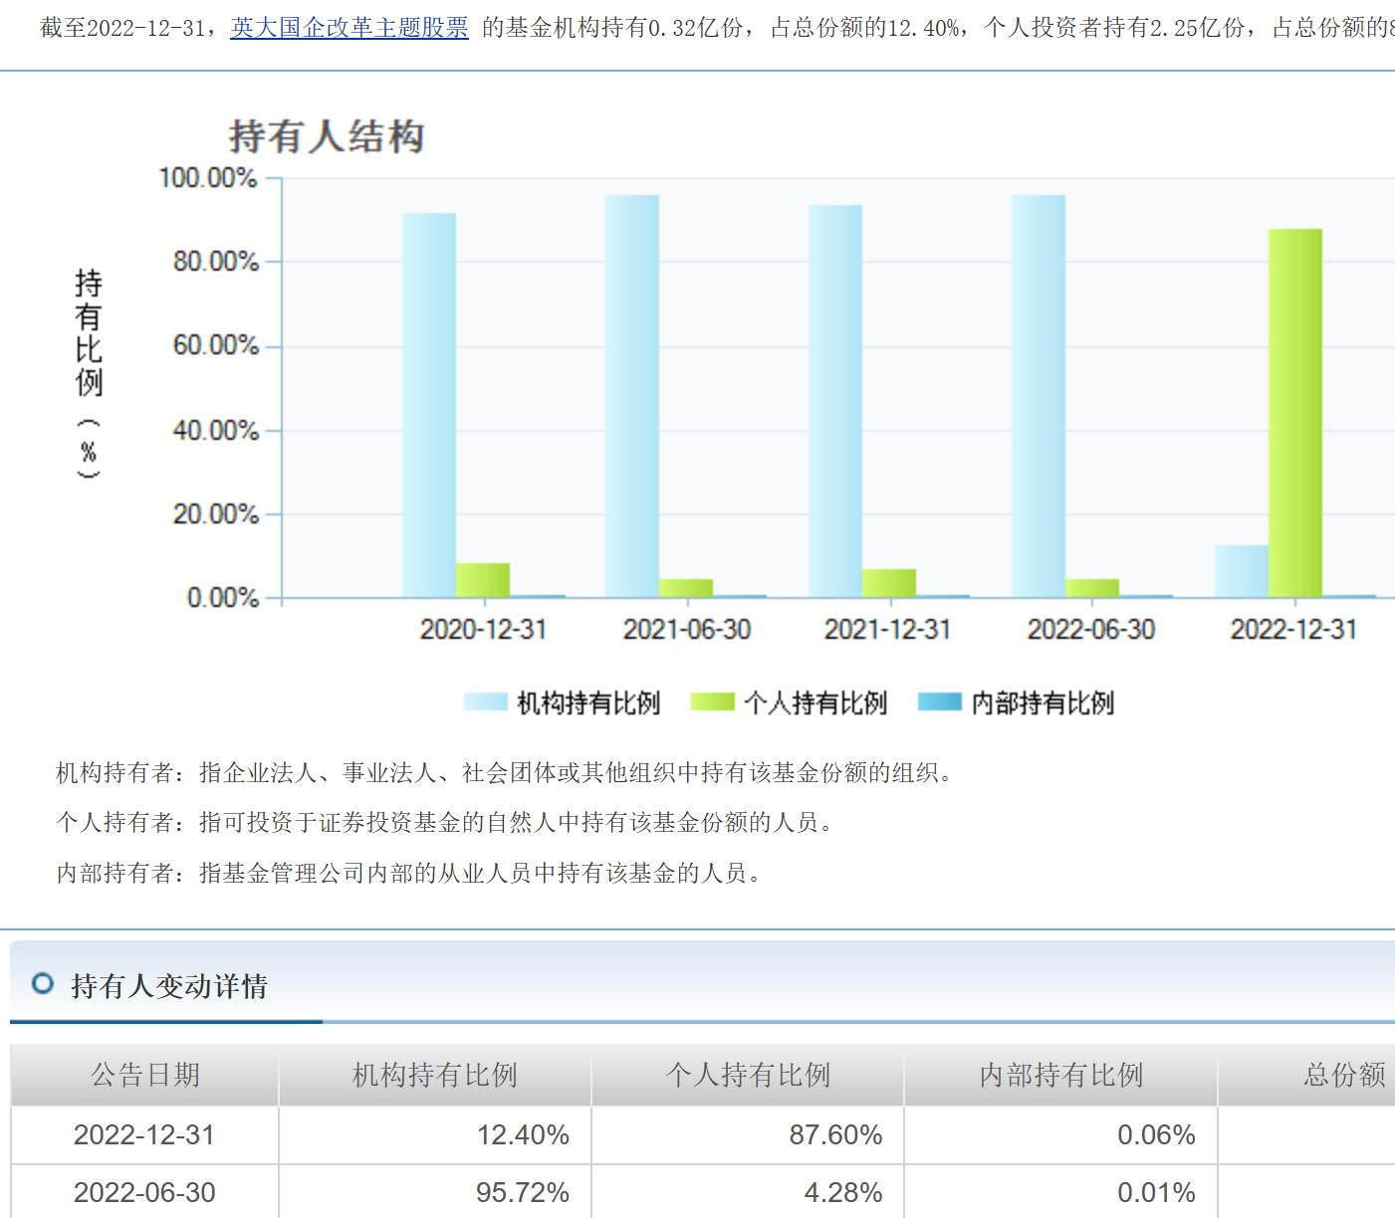This screenshot has height=1218, width=1395.
Task: Click the 机构持有比例 table column header
Action: click(x=435, y=1075)
